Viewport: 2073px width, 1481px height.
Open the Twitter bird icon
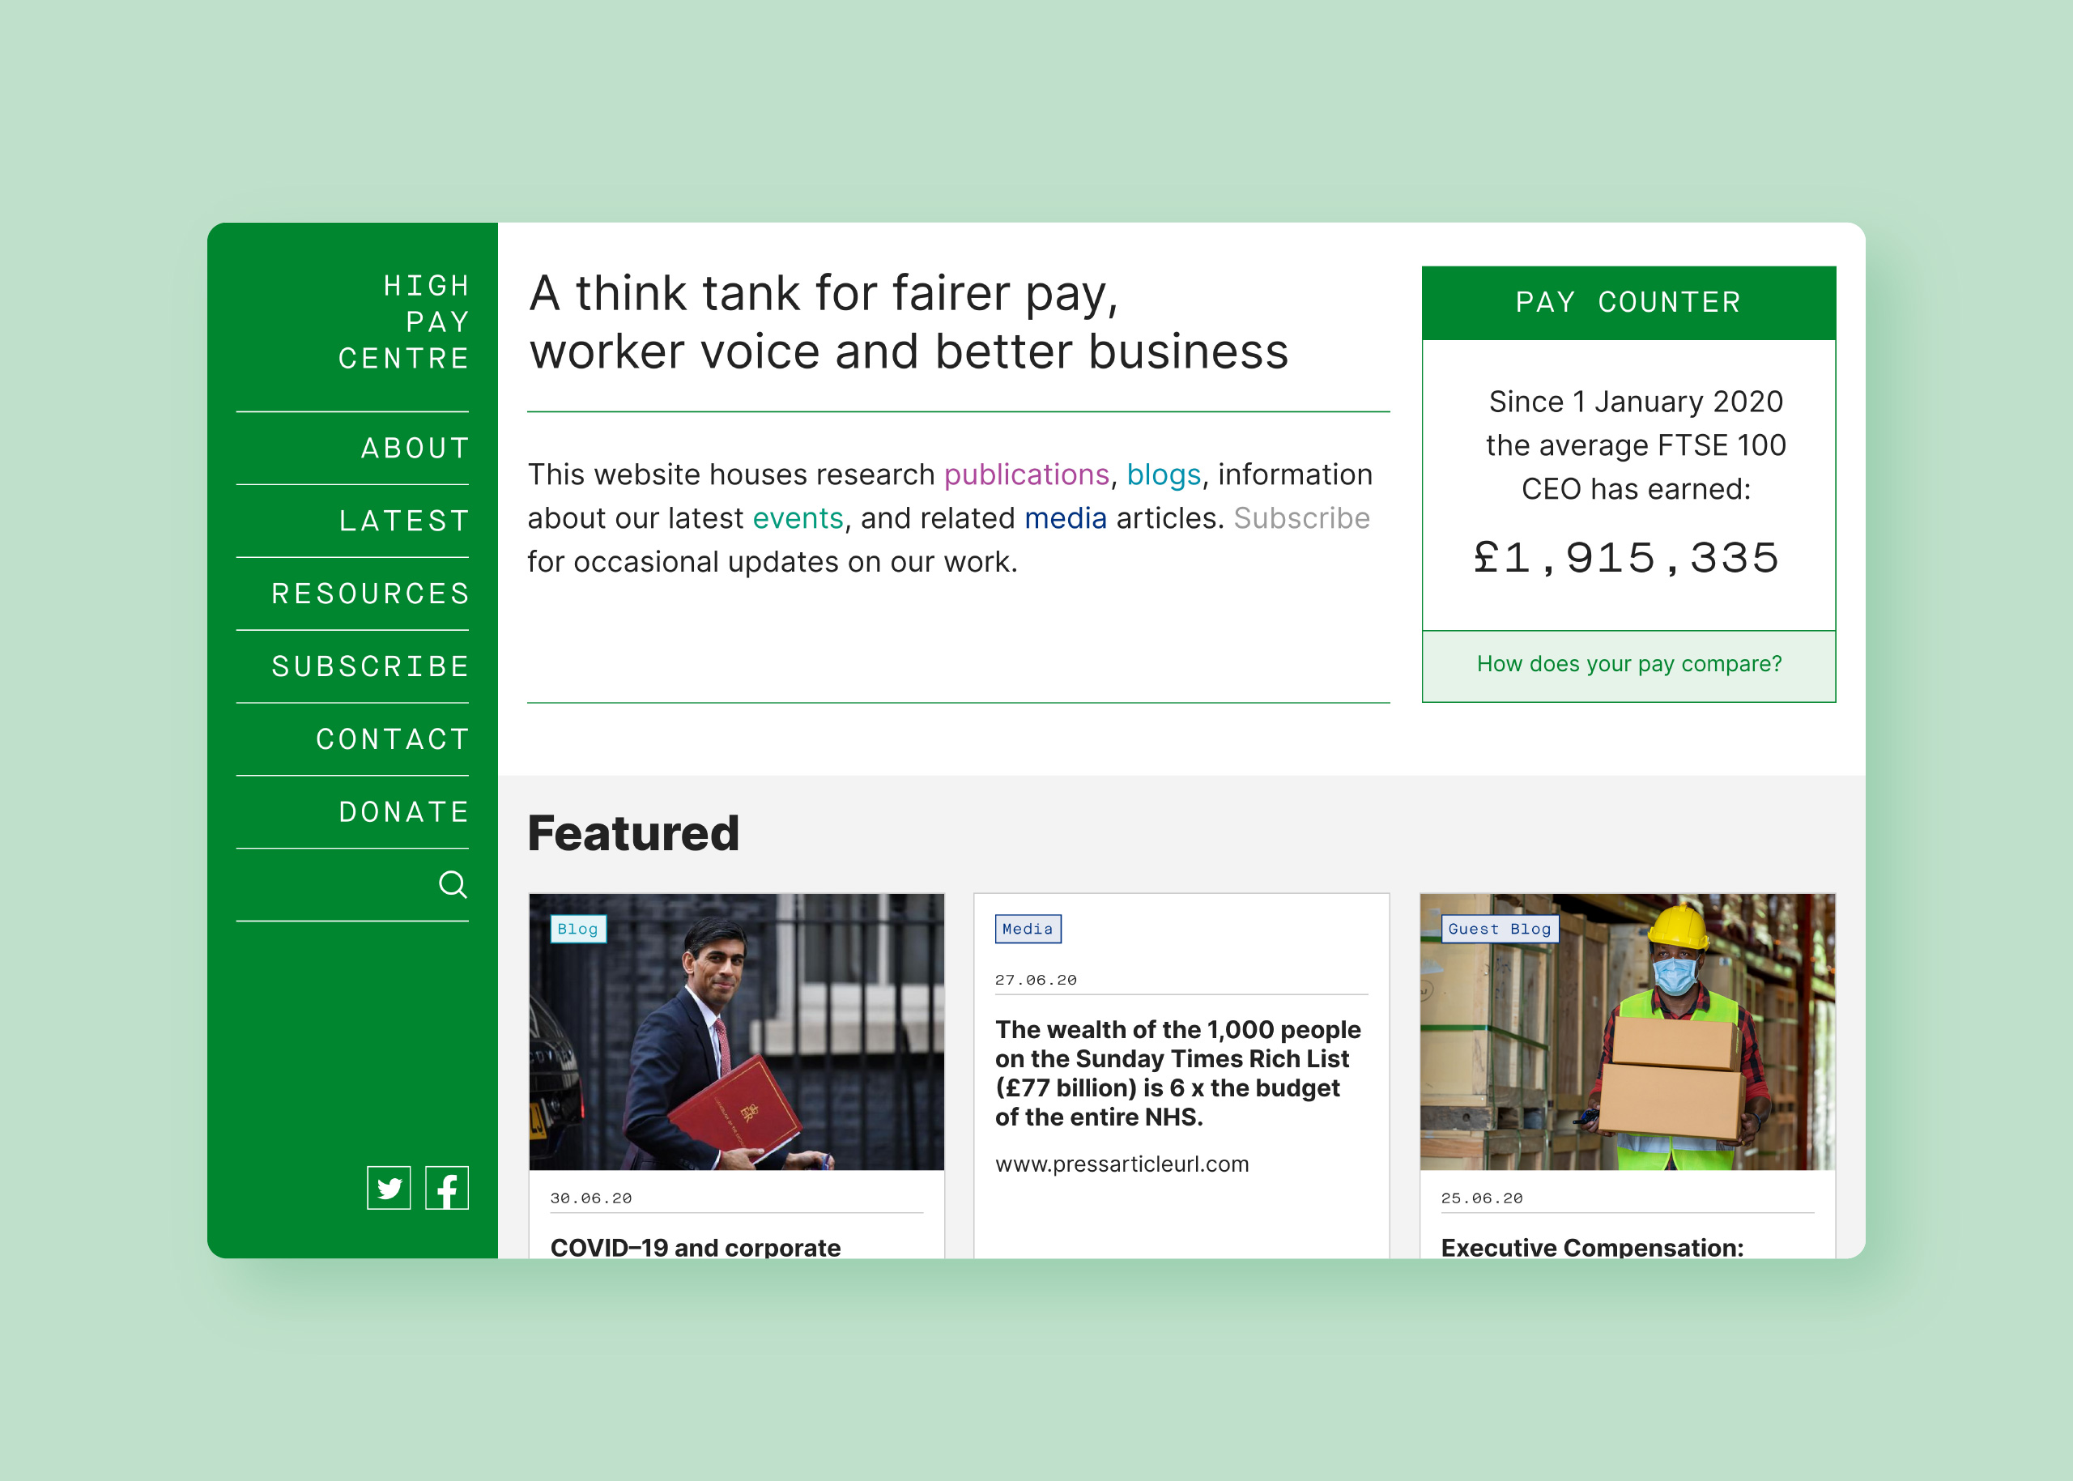coord(389,1187)
